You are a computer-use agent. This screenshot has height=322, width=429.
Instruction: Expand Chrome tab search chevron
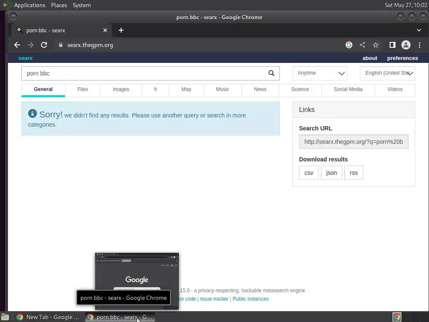pyautogui.click(x=419, y=30)
